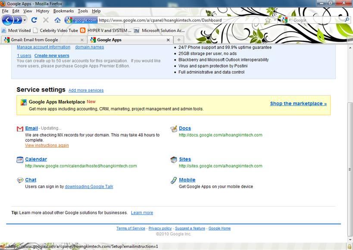Close the Gmail: Email from Google tab
Image resolution: width=353 pixels, height=250 pixels.
pos(82,40)
